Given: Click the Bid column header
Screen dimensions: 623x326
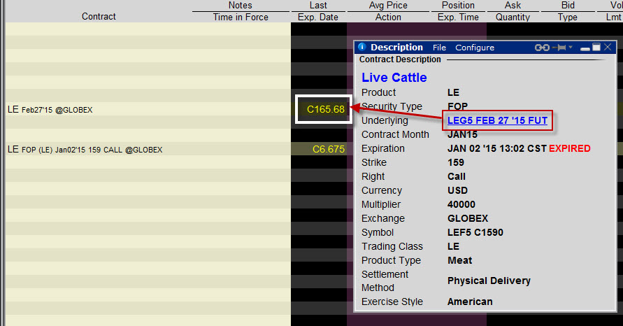Looking at the screenshot, I should 568,5.
